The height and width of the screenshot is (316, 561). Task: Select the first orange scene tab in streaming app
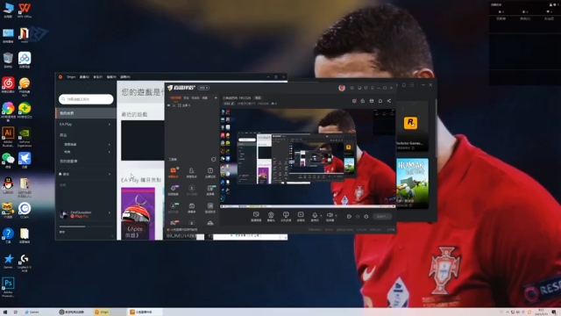(x=175, y=97)
